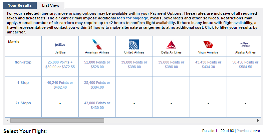Switch to the List View tab

pos(51,5)
